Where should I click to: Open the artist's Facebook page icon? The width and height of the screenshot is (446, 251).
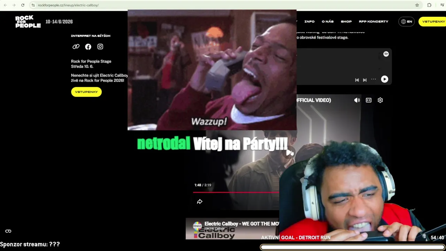88,47
